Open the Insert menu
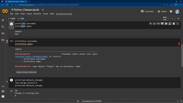 (x=29, y=14)
